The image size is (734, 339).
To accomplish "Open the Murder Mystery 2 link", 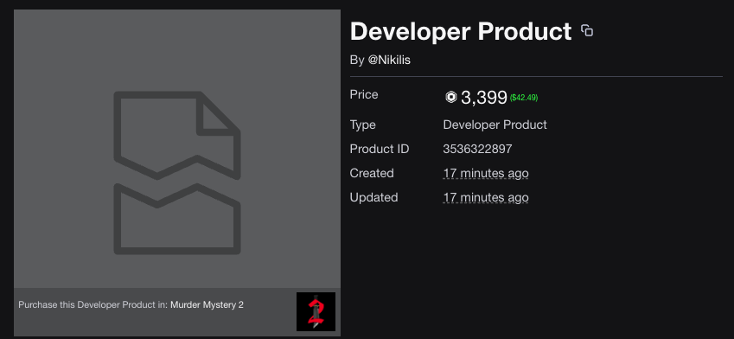I will point(207,304).
